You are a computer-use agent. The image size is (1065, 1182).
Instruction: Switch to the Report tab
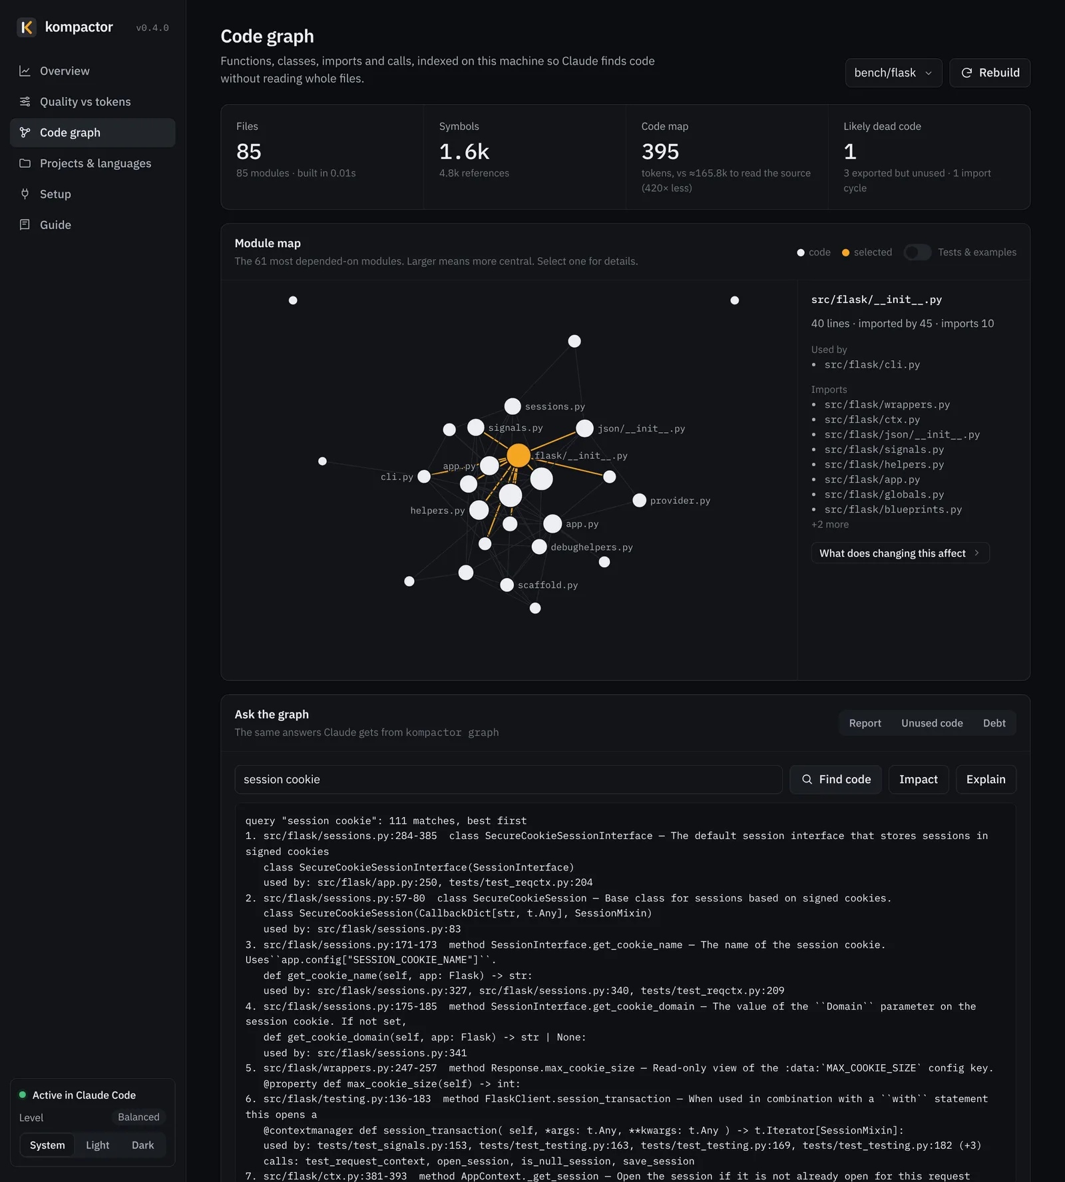pos(865,723)
